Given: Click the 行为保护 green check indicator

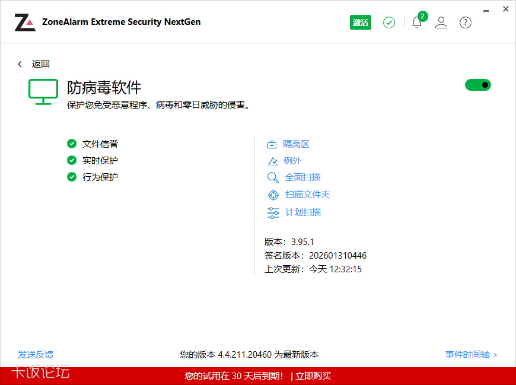Looking at the screenshot, I should [72, 177].
